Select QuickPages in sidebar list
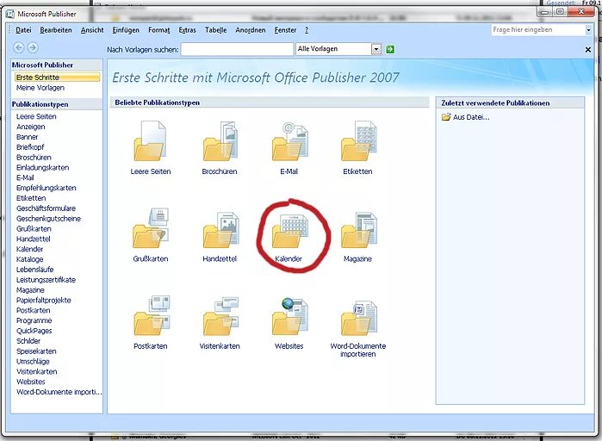Image resolution: width=602 pixels, height=441 pixels. (34, 331)
